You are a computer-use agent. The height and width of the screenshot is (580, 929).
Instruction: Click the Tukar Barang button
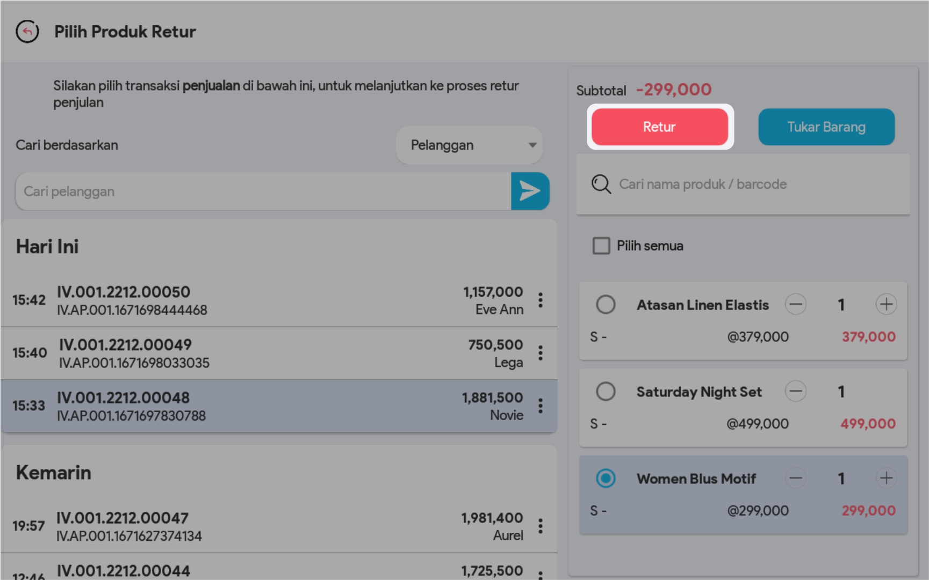826,127
